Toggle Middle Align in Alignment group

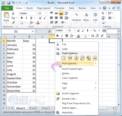tap(56, 13)
